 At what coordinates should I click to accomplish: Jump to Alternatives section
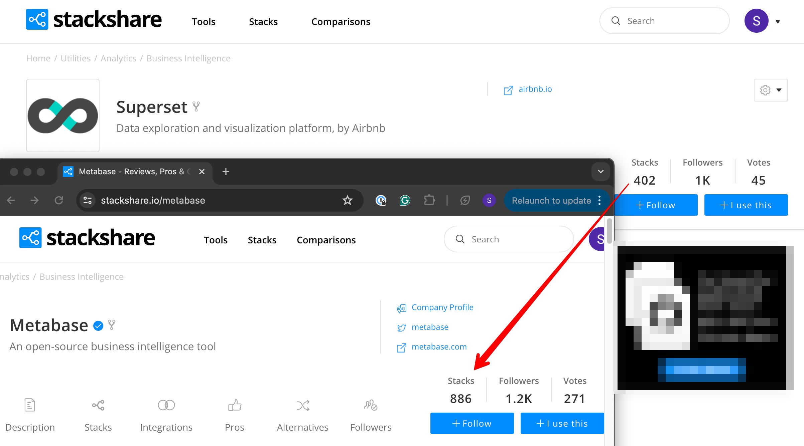click(x=303, y=415)
